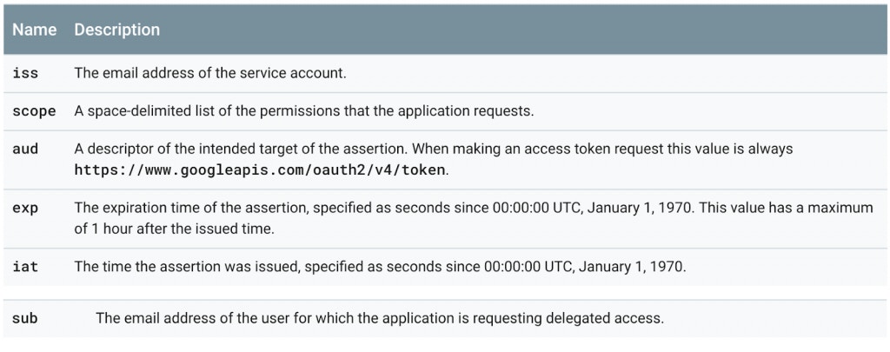Click the aud description's first line
The height and width of the screenshot is (352, 890).
[433, 149]
